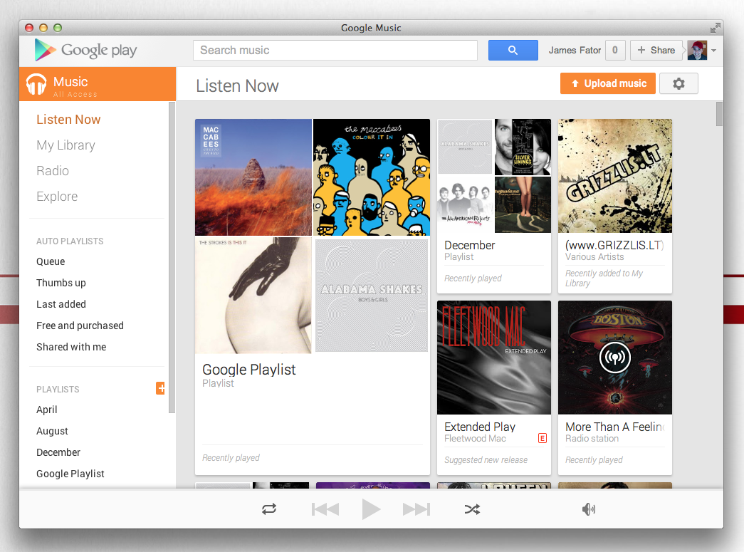Open Listen Now in the sidebar
Screen dimensions: 744x552
(x=68, y=120)
